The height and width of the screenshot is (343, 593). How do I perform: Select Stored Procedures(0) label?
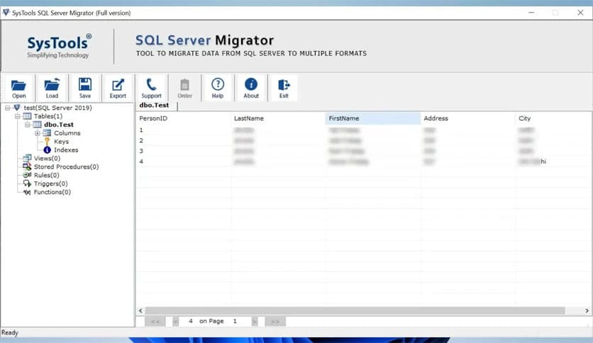(x=66, y=167)
